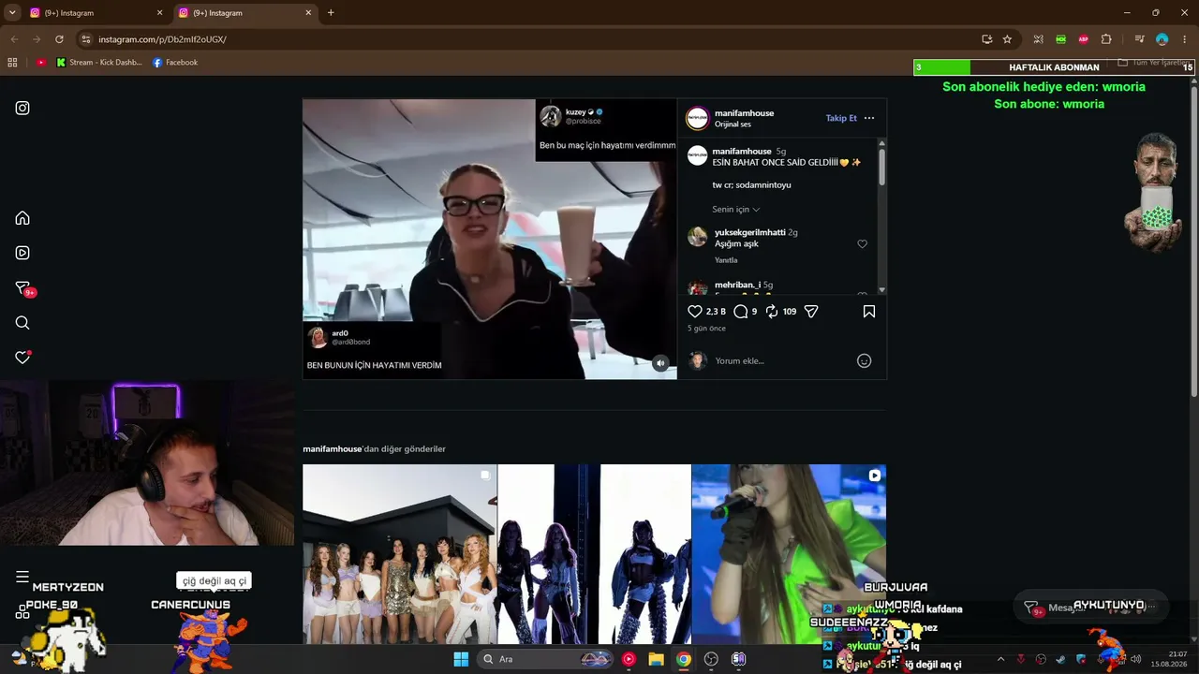
Task: Bookmark this page with the star icon
Action: tap(1007, 39)
